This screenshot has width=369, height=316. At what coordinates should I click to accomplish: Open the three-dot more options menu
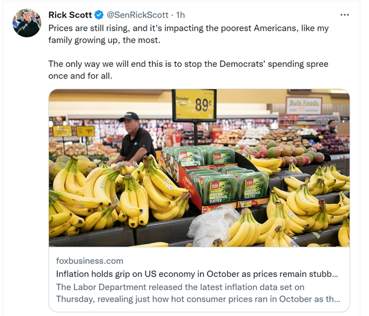[x=345, y=15]
